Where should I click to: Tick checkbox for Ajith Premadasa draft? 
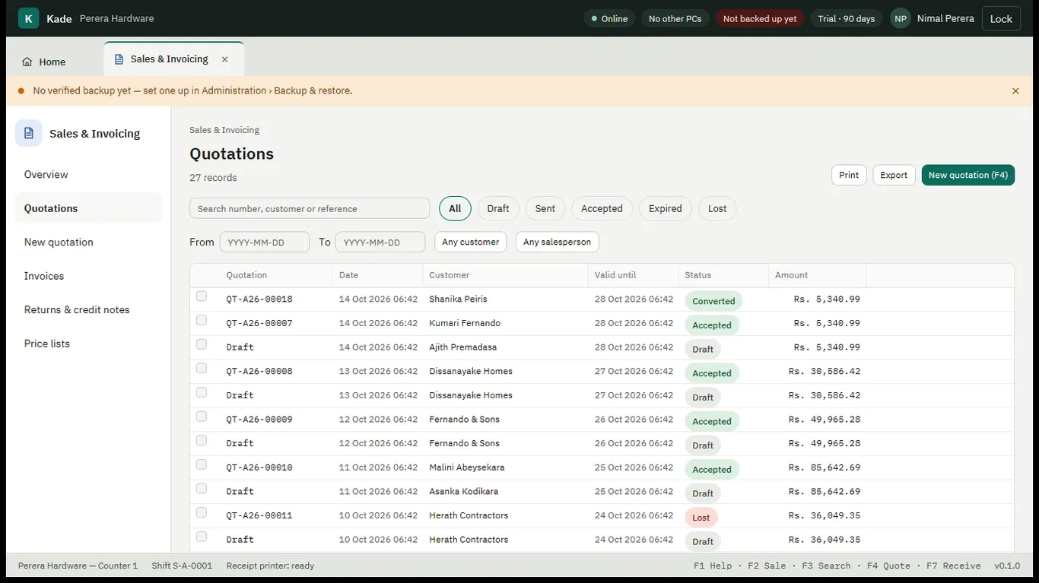[202, 344]
